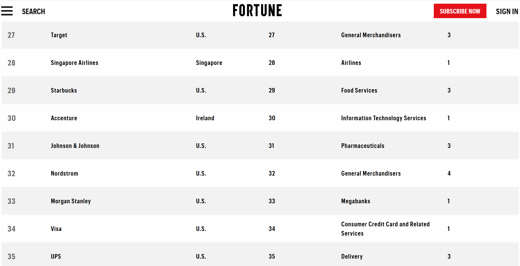Click the SEARCH link in header
The image size is (520, 266).
tap(33, 11)
